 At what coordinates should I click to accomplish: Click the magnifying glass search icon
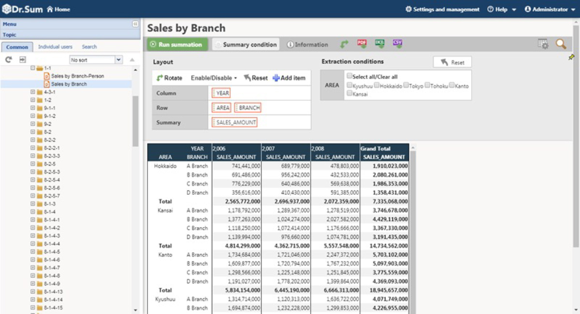tap(561, 44)
